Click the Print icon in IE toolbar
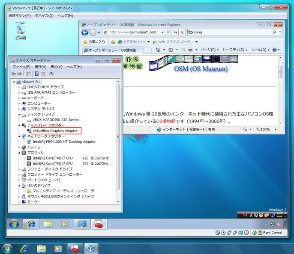This screenshot has height=254, width=294. click(190, 50)
